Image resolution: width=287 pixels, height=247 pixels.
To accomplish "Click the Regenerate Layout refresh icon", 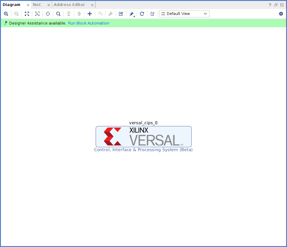I will click(142, 14).
